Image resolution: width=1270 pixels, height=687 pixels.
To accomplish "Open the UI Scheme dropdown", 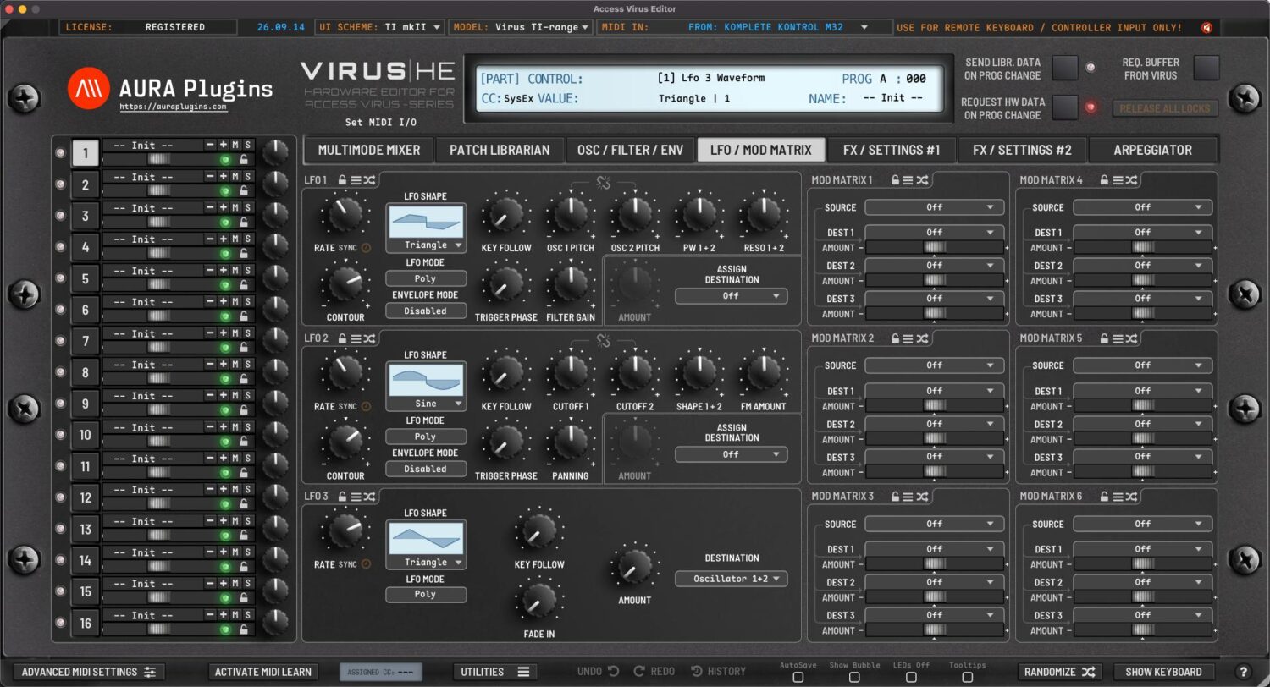I will (379, 27).
